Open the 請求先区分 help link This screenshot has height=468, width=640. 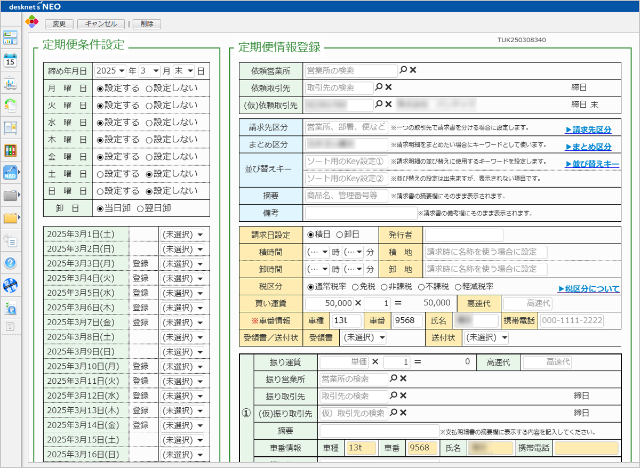pyautogui.click(x=588, y=130)
